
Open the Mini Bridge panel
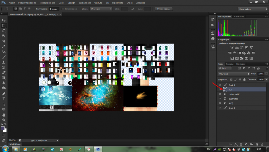(15, 144)
